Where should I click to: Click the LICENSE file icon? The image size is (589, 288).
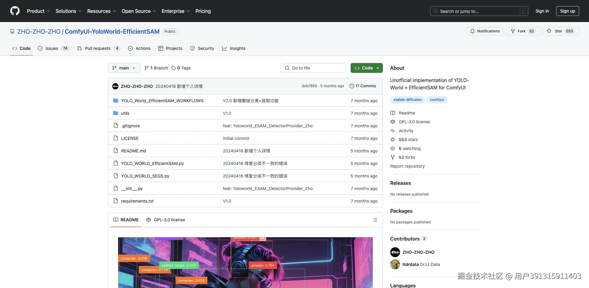click(116, 138)
